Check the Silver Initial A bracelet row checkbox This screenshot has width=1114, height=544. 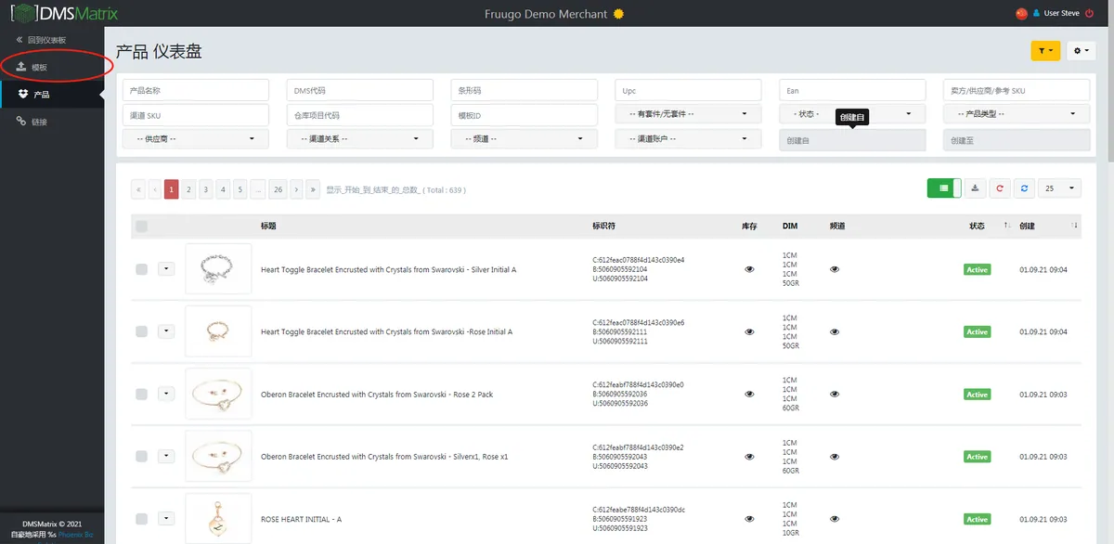[x=141, y=269]
